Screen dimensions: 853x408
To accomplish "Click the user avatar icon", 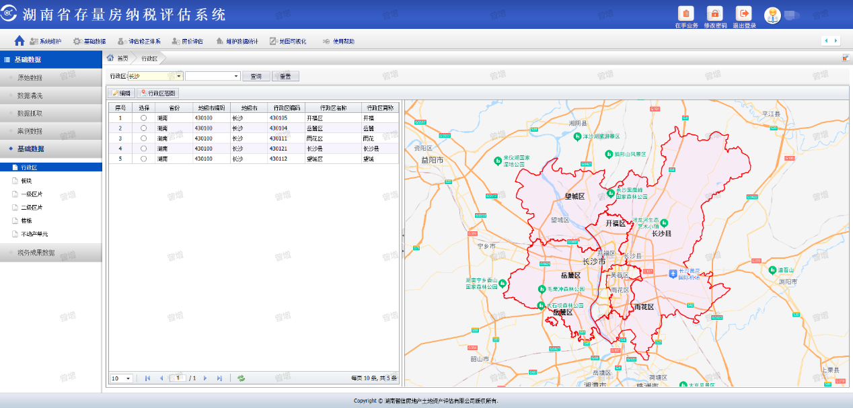I will [x=772, y=15].
